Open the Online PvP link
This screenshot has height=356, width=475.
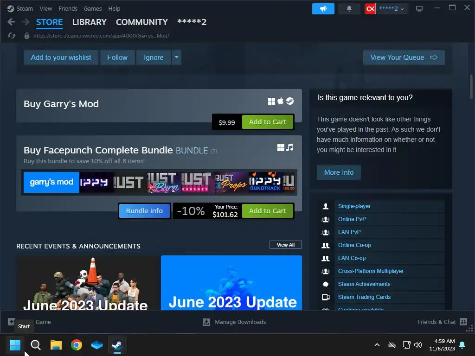pos(352,219)
